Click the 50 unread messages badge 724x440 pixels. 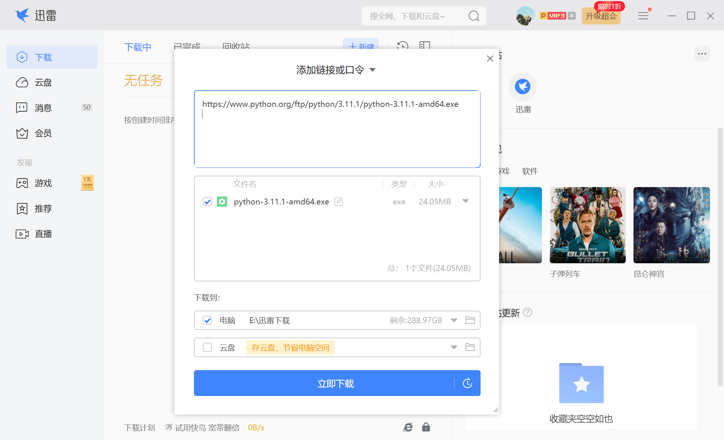86,107
